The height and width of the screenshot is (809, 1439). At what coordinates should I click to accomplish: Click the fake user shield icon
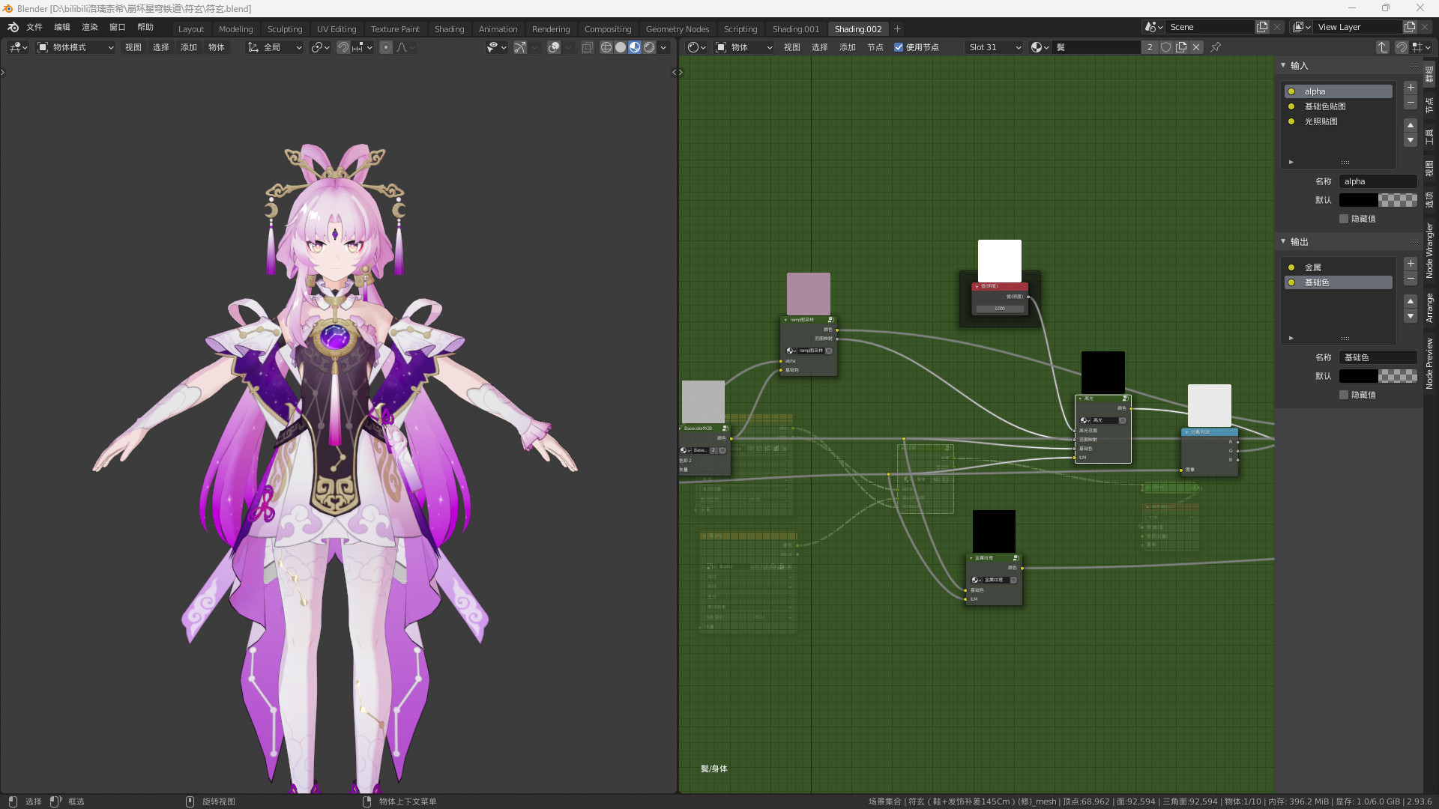pos(1166,47)
